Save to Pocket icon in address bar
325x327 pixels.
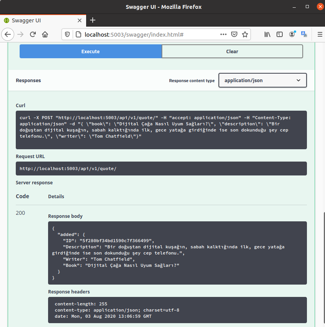[x=234, y=34]
